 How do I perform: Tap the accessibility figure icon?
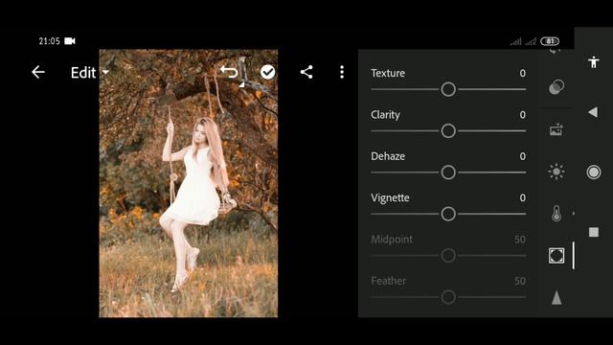tap(594, 61)
